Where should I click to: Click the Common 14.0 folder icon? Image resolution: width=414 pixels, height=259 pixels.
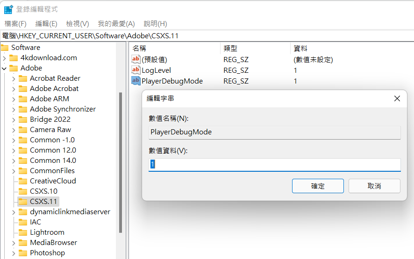[x=23, y=161]
